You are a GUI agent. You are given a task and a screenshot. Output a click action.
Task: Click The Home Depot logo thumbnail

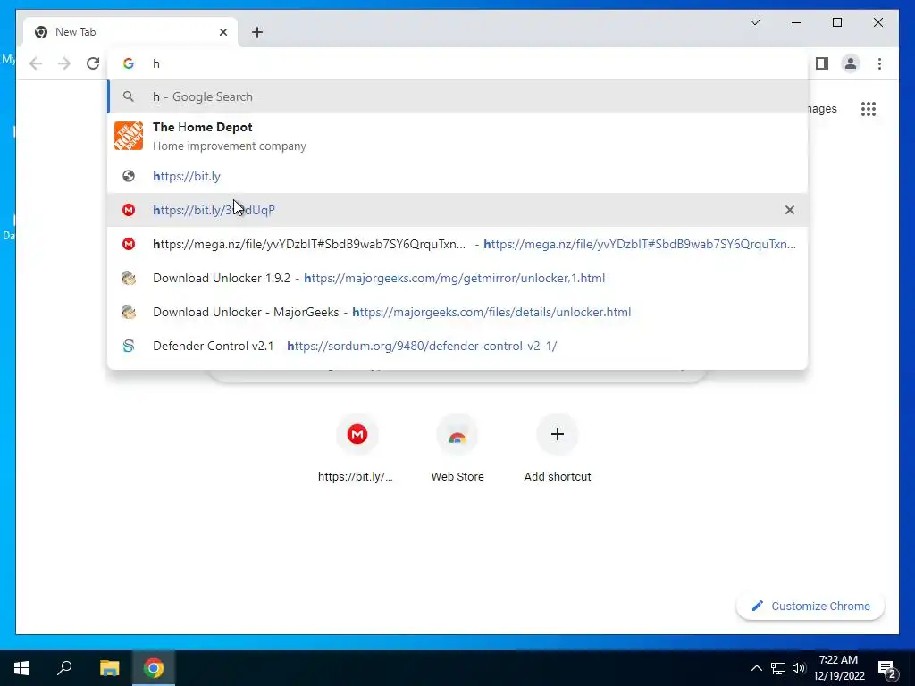(x=129, y=136)
